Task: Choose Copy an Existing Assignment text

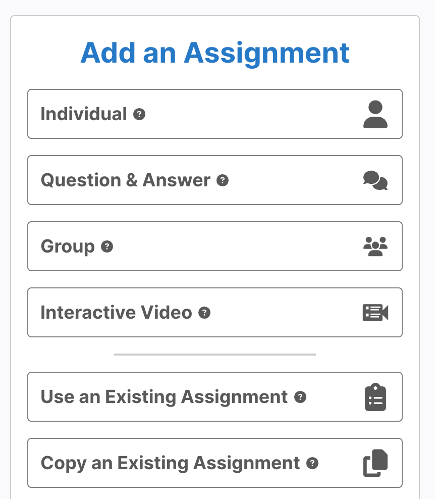Action: tap(171, 463)
